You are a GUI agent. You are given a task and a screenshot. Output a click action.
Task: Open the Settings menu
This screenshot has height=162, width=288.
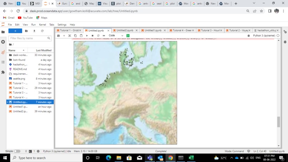click(62, 25)
